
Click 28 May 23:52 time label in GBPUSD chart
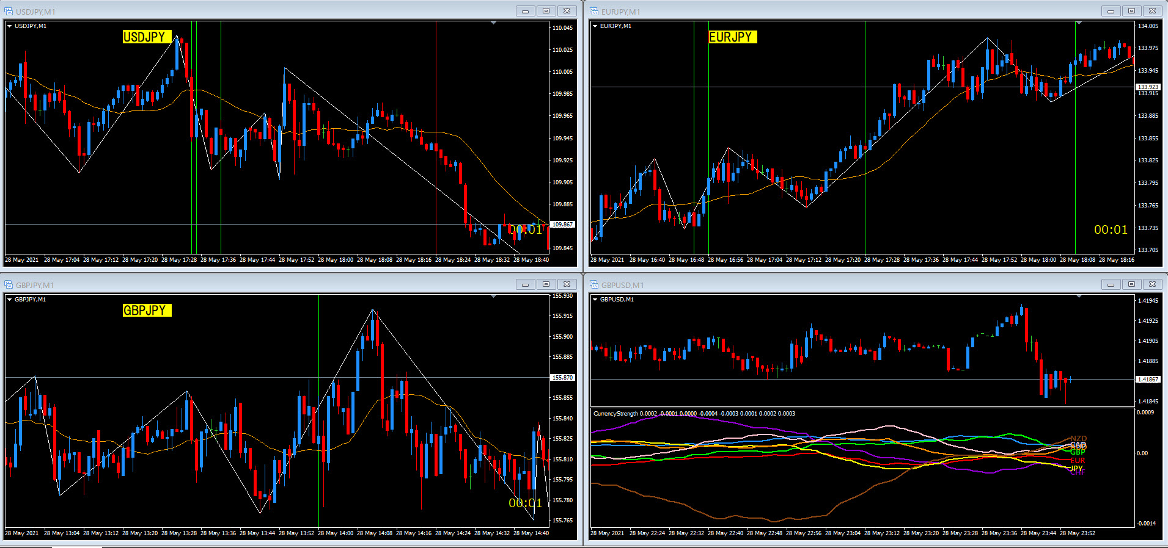point(1078,533)
